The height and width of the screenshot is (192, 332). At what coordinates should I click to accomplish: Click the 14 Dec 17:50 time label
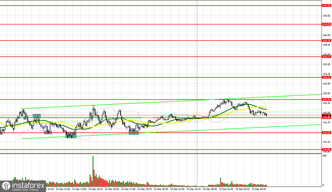pyautogui.click(x=128, y=189)
